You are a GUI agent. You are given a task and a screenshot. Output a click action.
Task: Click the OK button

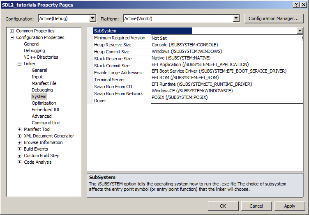pyautogui.click(x=223, y=206)
